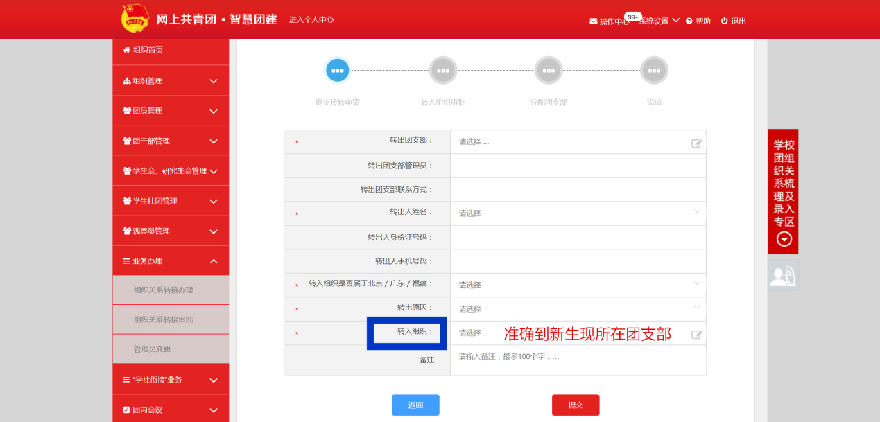
Task: Click the 备注 remarks text field
Action: pyautogui.click(x=578, y=360)
